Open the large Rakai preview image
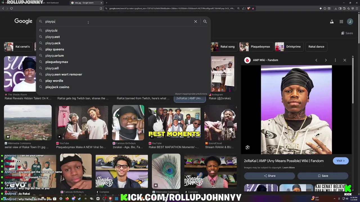Viewport: 360px width, 202px height. pos(296,110)
